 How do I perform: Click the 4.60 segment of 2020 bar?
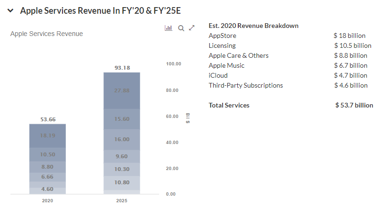coord(47,189)
